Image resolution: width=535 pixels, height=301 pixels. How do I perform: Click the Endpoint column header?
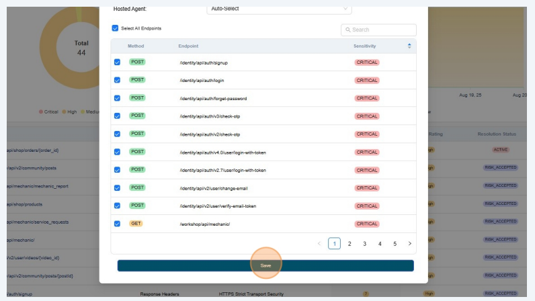tap(188, 46)
